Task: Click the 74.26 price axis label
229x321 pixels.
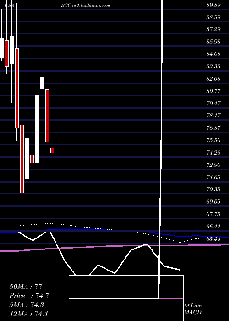Action: point(213,153)
